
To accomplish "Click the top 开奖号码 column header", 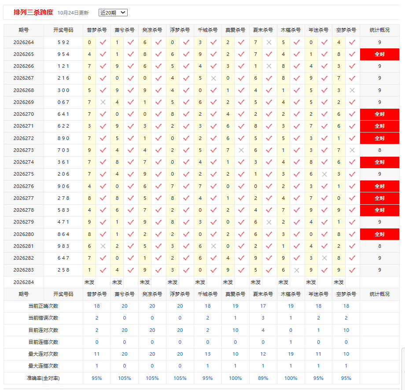I will 63,30.
